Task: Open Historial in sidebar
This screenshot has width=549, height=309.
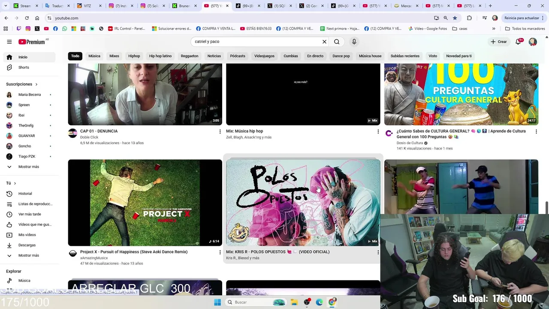Action: 29,194
